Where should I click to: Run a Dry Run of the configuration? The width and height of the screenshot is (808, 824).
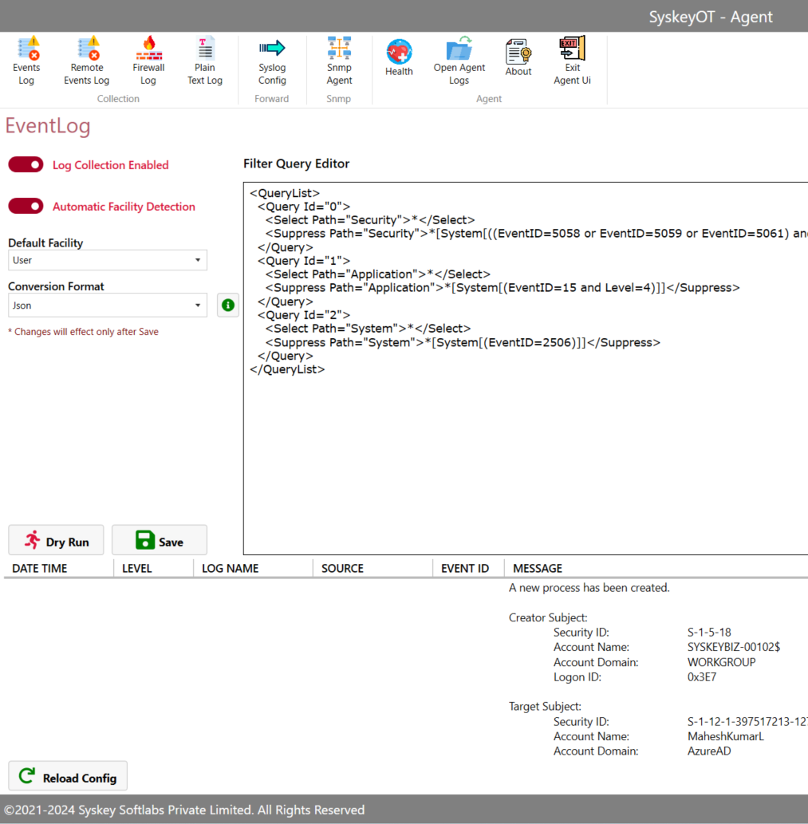coord(56,540)
